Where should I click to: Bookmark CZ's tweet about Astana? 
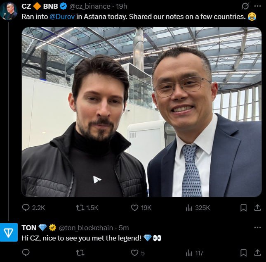click(x=244, y=207)
